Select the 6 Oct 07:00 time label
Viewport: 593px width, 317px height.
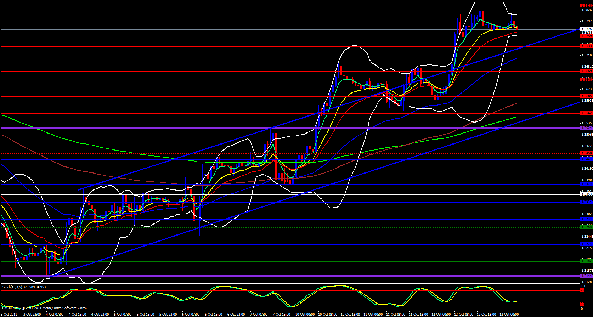tap(191, 314)
